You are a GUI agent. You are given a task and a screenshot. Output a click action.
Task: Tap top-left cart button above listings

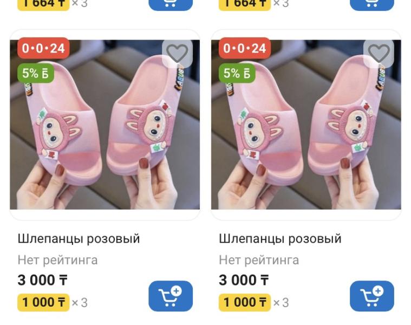(x=171, y=4)
